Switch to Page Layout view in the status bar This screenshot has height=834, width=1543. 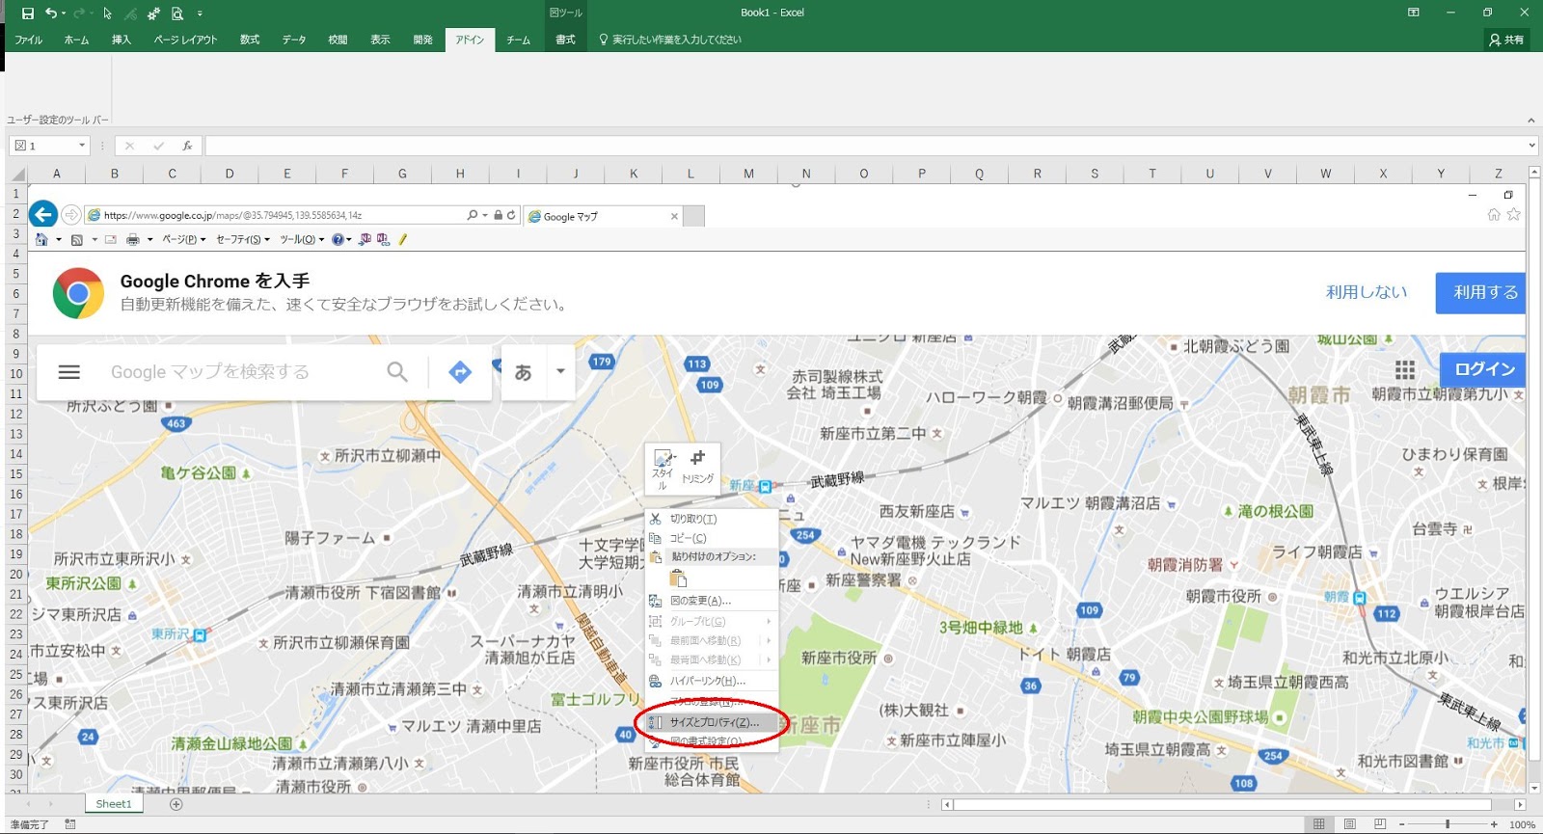(1349, 824)
